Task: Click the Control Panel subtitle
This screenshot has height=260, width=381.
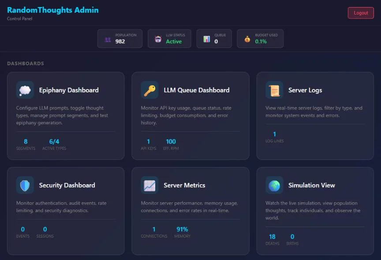Action: [19, 19]
